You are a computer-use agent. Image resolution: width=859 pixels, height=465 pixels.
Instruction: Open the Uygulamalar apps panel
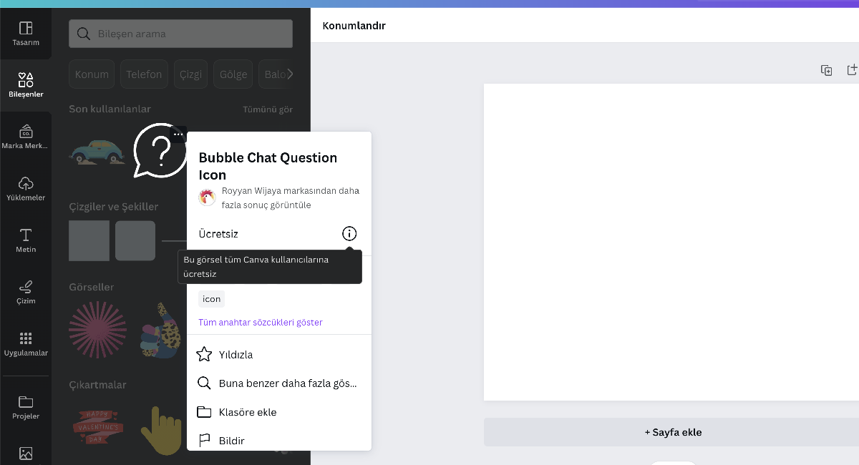coord(26,344)
